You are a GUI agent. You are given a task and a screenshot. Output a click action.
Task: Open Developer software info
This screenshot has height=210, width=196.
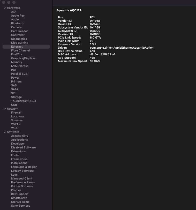point(18,144)
